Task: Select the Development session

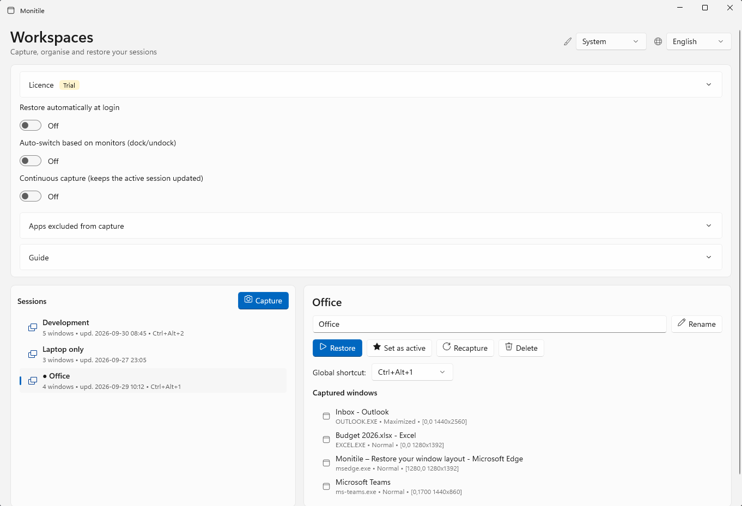Action: point(153,327)
